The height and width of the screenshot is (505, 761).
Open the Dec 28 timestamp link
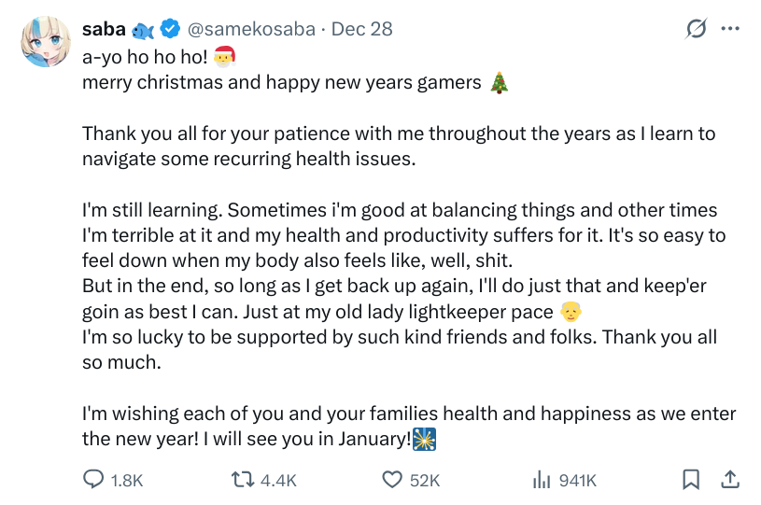click(362, 29)
